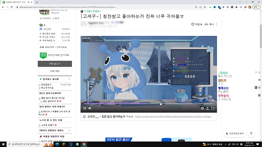
Task: Open the tab search chevron
Action: click(x=240, y=2)
